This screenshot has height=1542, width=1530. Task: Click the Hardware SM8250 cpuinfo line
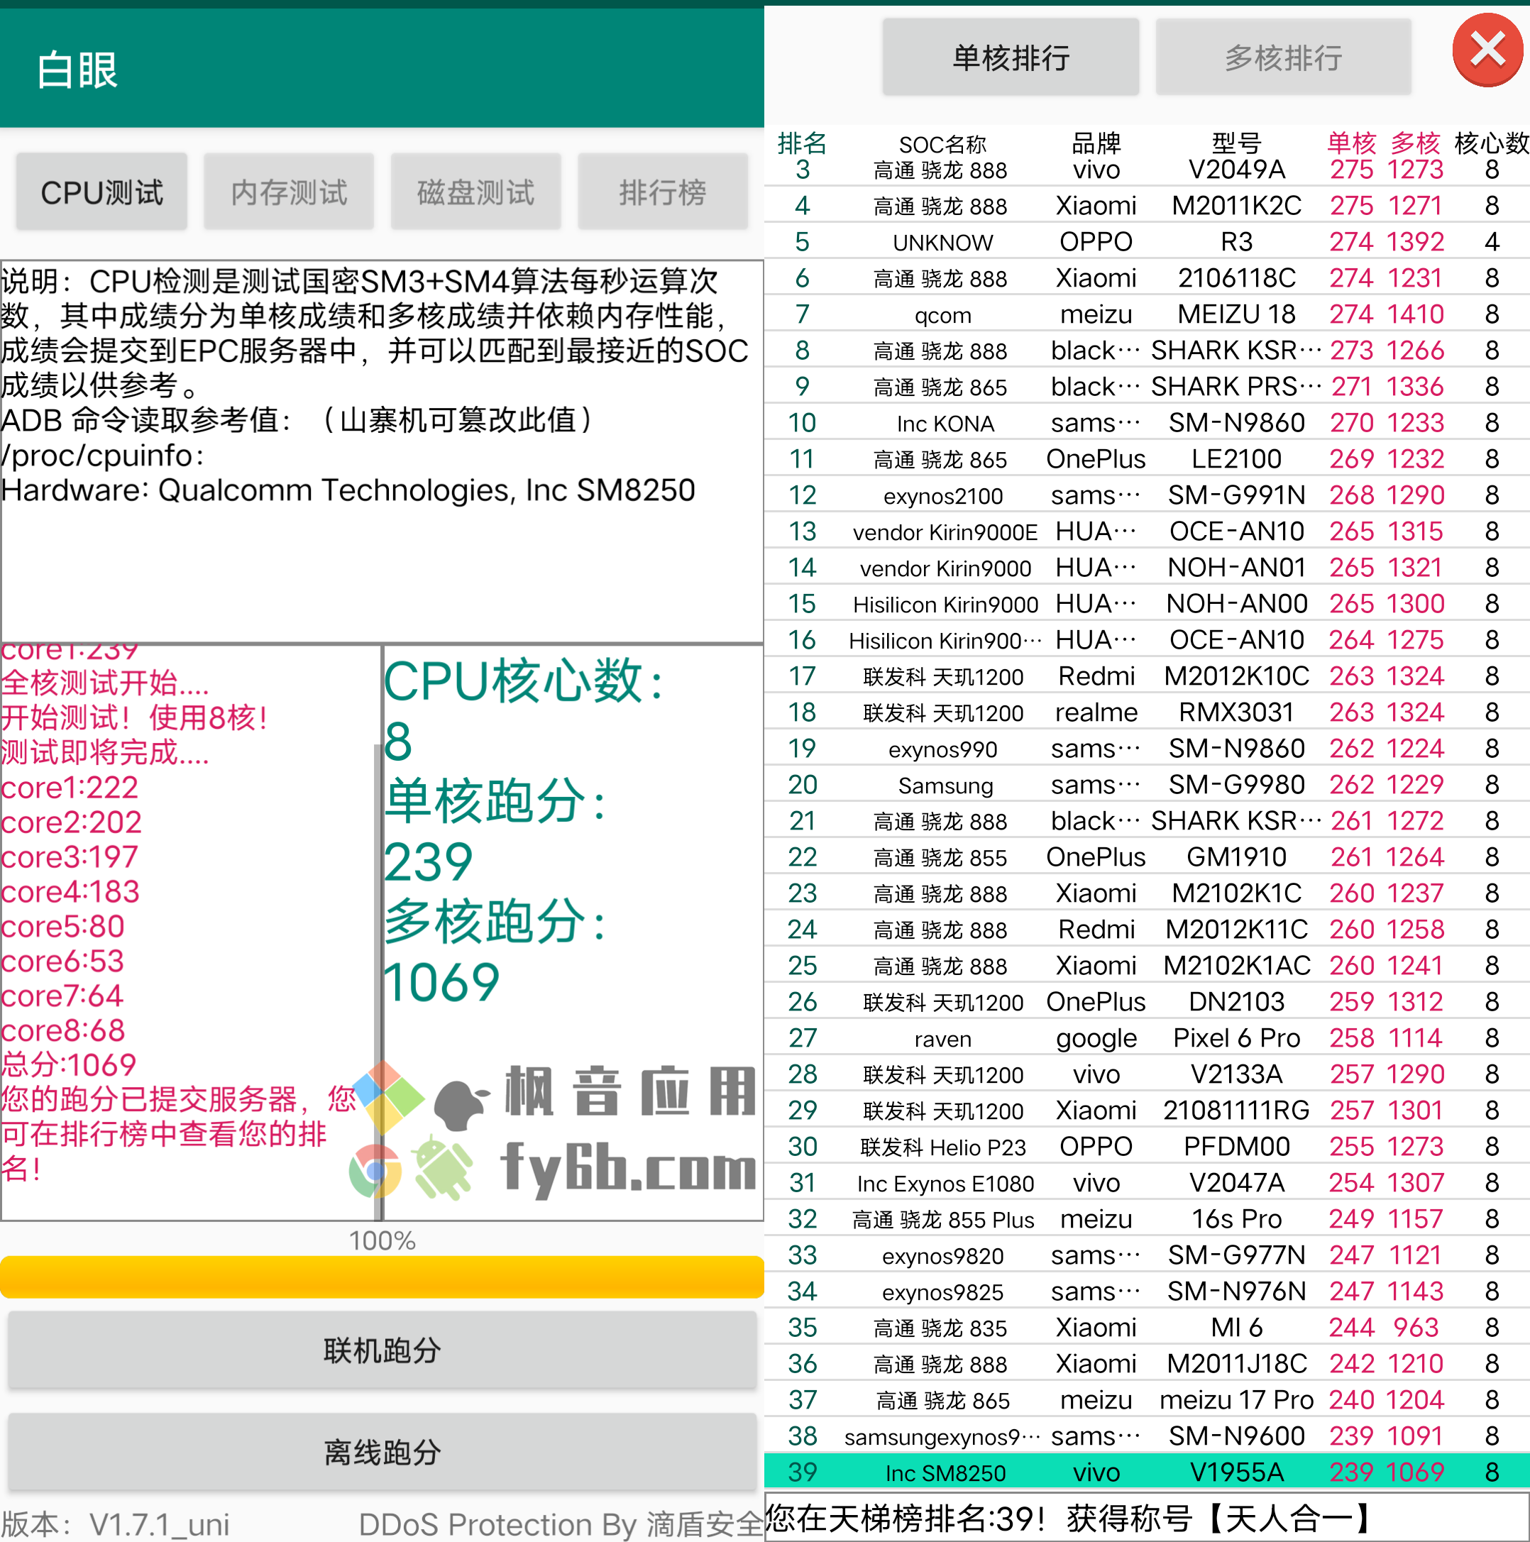348,490
